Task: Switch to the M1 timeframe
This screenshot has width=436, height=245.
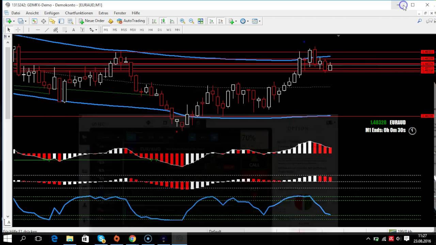Action: (x=106, y=30)
